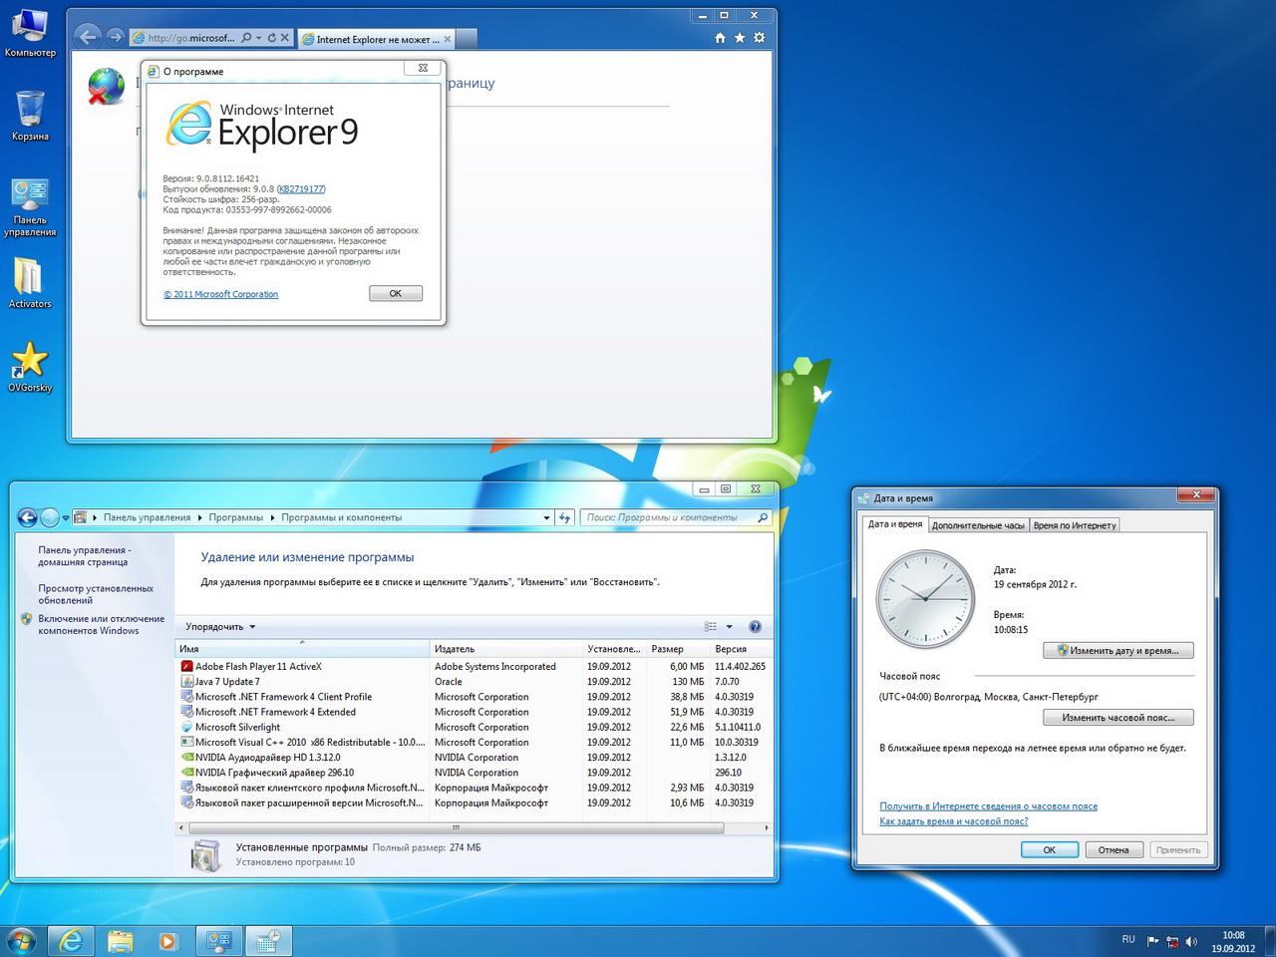Open Favorites star in Internet Explorer
Screen dimensions: 1276x957
740,38
